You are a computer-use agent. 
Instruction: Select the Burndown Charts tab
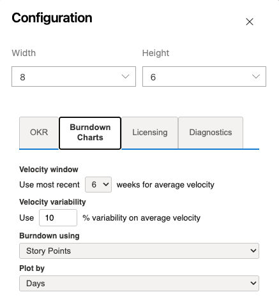coord(90,133)
